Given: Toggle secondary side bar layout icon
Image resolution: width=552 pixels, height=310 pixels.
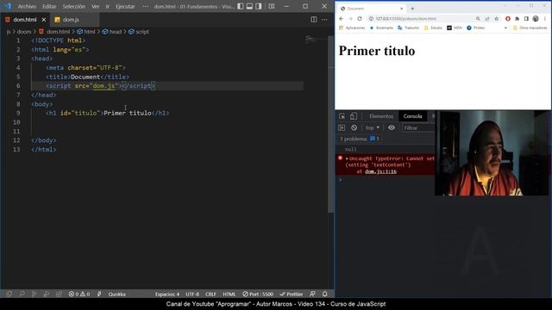Looking at the screenshot, I should click(259, 6).
